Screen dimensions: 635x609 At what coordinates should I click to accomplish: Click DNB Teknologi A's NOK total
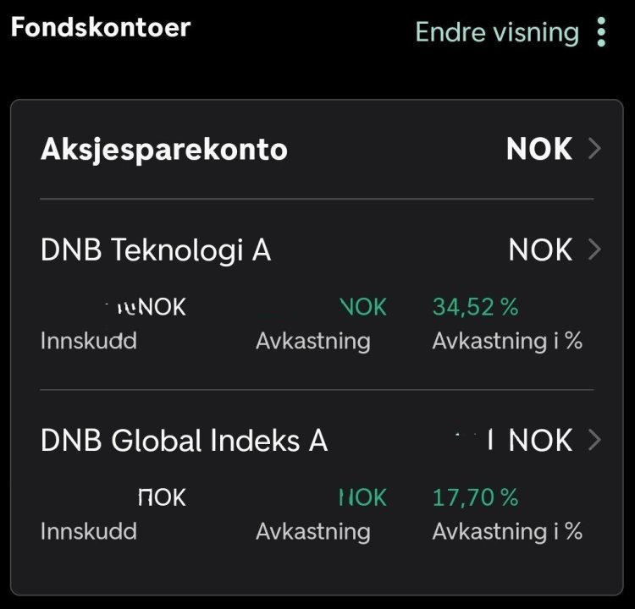540,250
